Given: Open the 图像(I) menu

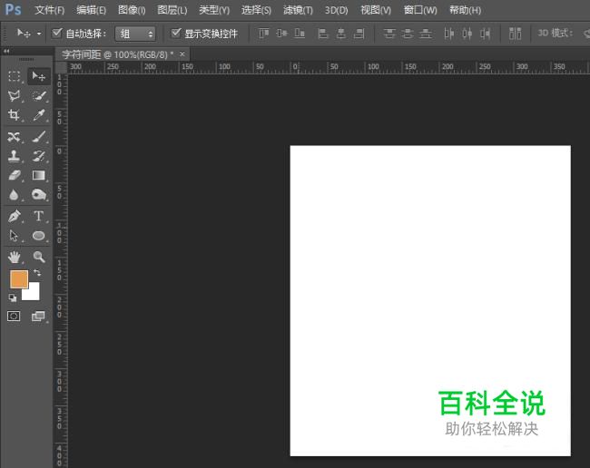Looking at the screenshot, I should point(132,10).
